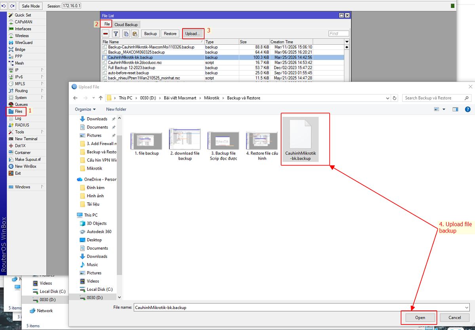Open the change-view dropdown arrow
Image resolution: width=475 pixels, height=330 pixels.
pos(444,109)
